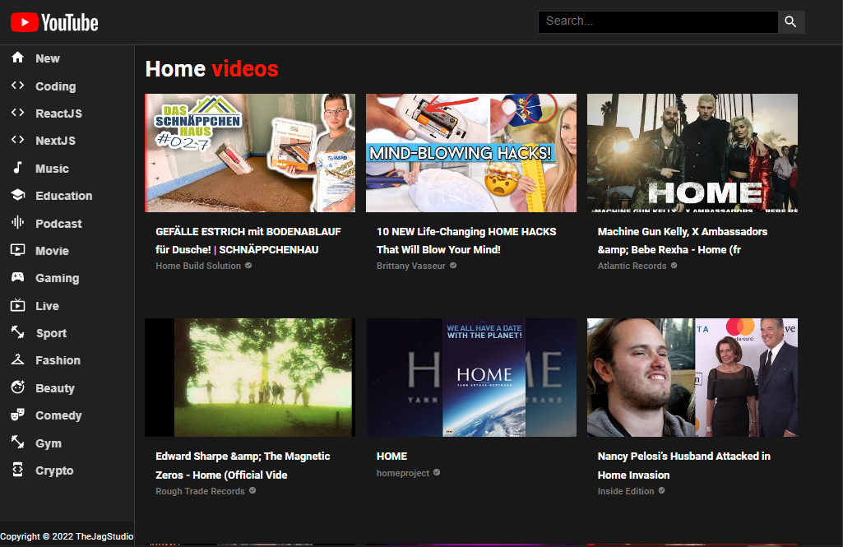Switch to the Music category label
Image resolution: width=843 pixels, height=547 pixels.
(52, 169)
